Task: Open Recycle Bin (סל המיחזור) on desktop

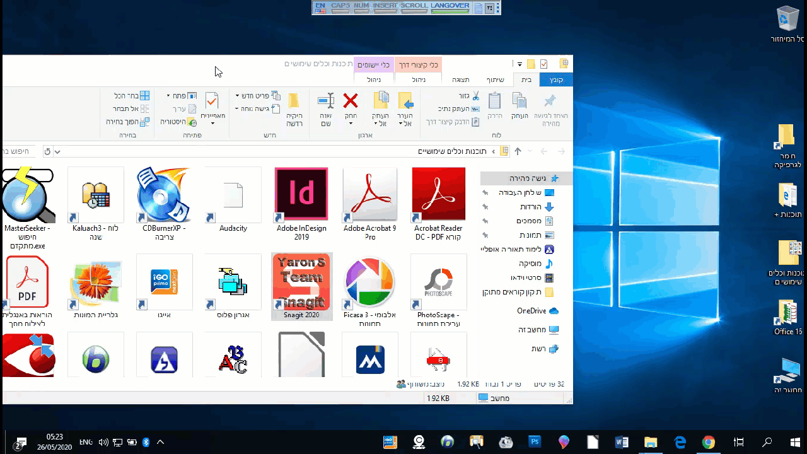Action: click(787, 25)
